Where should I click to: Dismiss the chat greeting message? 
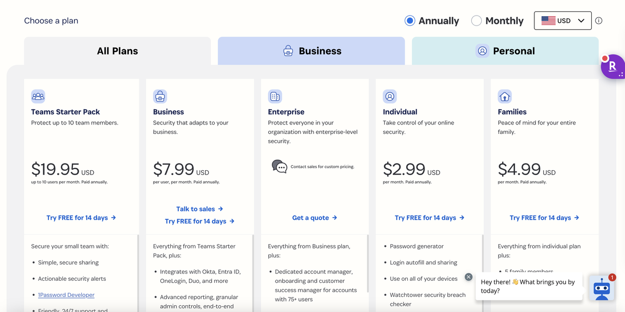[468, 277]
